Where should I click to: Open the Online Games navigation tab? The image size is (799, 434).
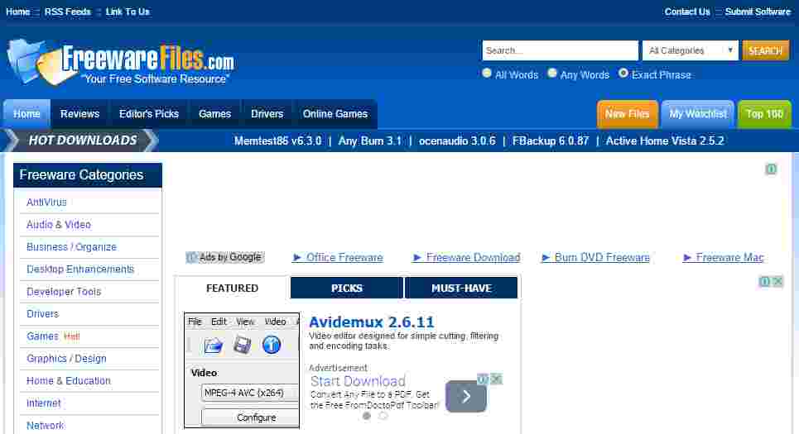click(335, 114)
